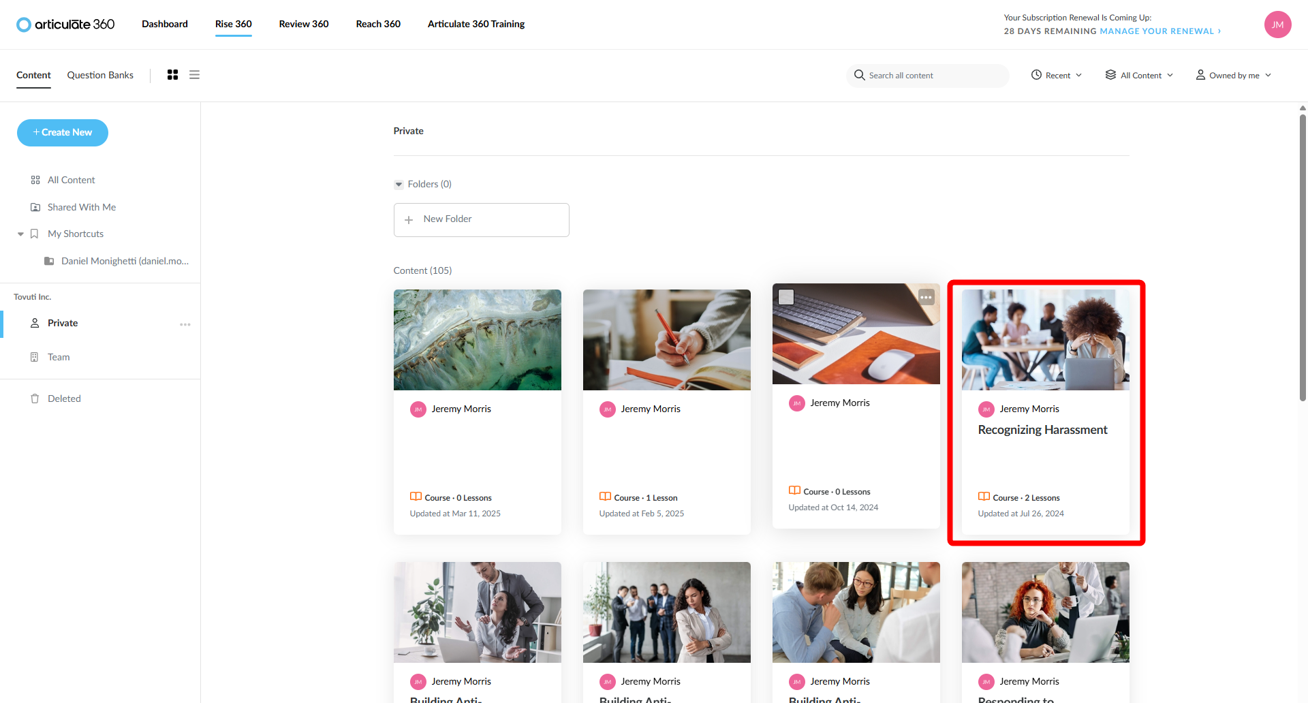Viewport: 1308px width, 703px height.
Task: Click the Daniel Monighetti folder icon
Action: point(49,261)
